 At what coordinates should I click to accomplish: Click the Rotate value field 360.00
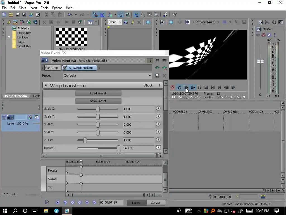pos(139,148)
